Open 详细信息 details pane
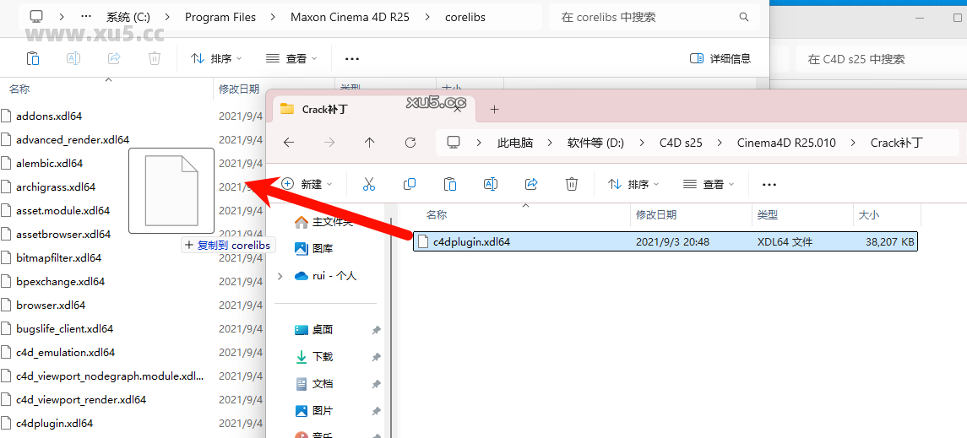This screenshot has width=967, height=438. tap(720, 58)
